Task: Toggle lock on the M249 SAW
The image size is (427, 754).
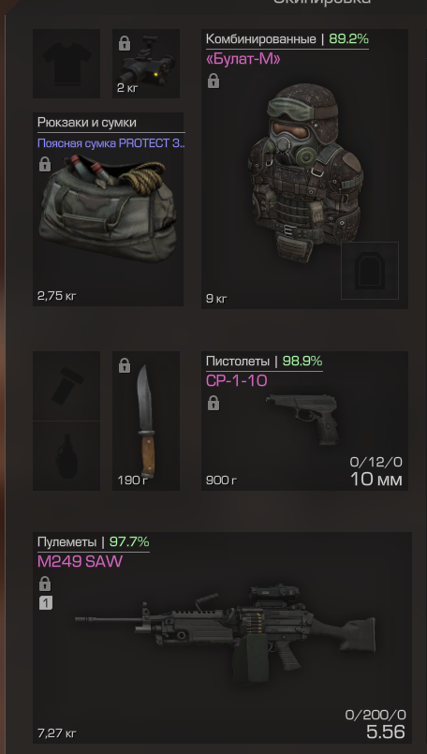Action: [x=45, y=584]
